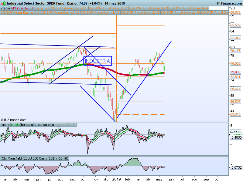Screen dimensions: 243x182
Task: Click the 76,008 price level tag
Action: click(x=235, y=63)
